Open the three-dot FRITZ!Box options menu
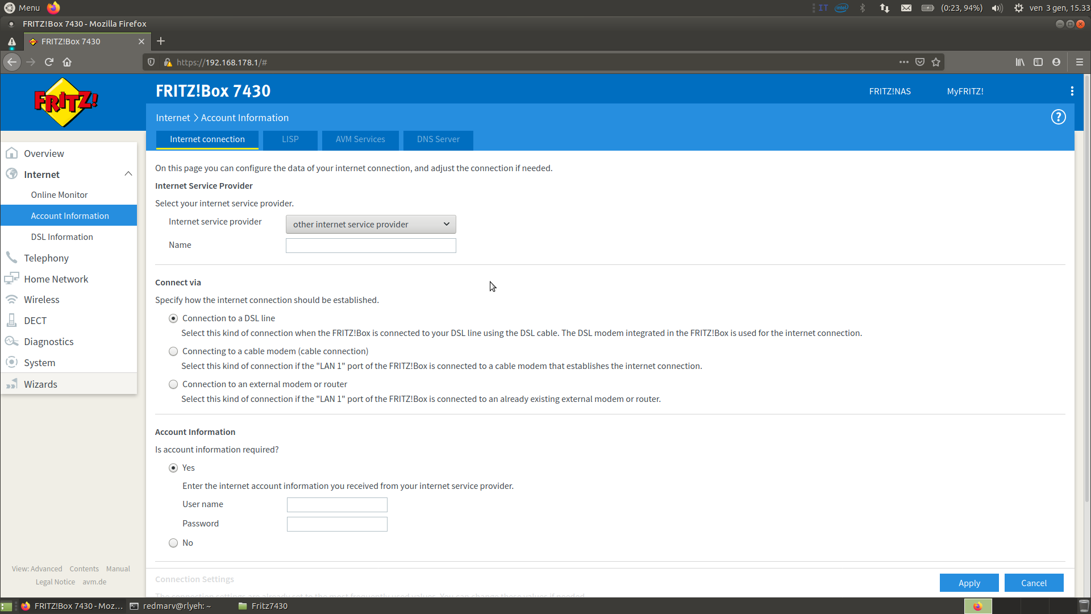The height and width of the screenshot is (614, 1091). pyautogui.click(x=1072, y=91)
